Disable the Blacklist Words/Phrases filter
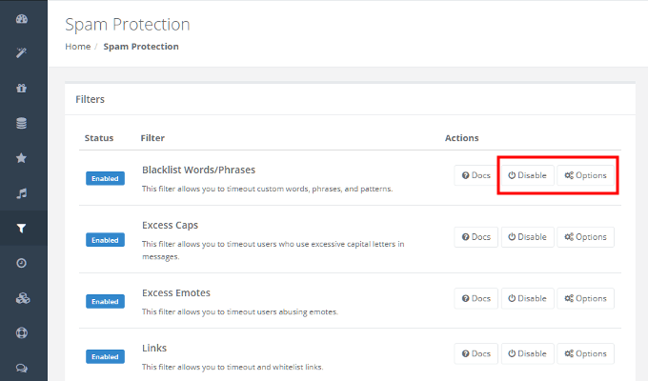 tap(527, 175)
